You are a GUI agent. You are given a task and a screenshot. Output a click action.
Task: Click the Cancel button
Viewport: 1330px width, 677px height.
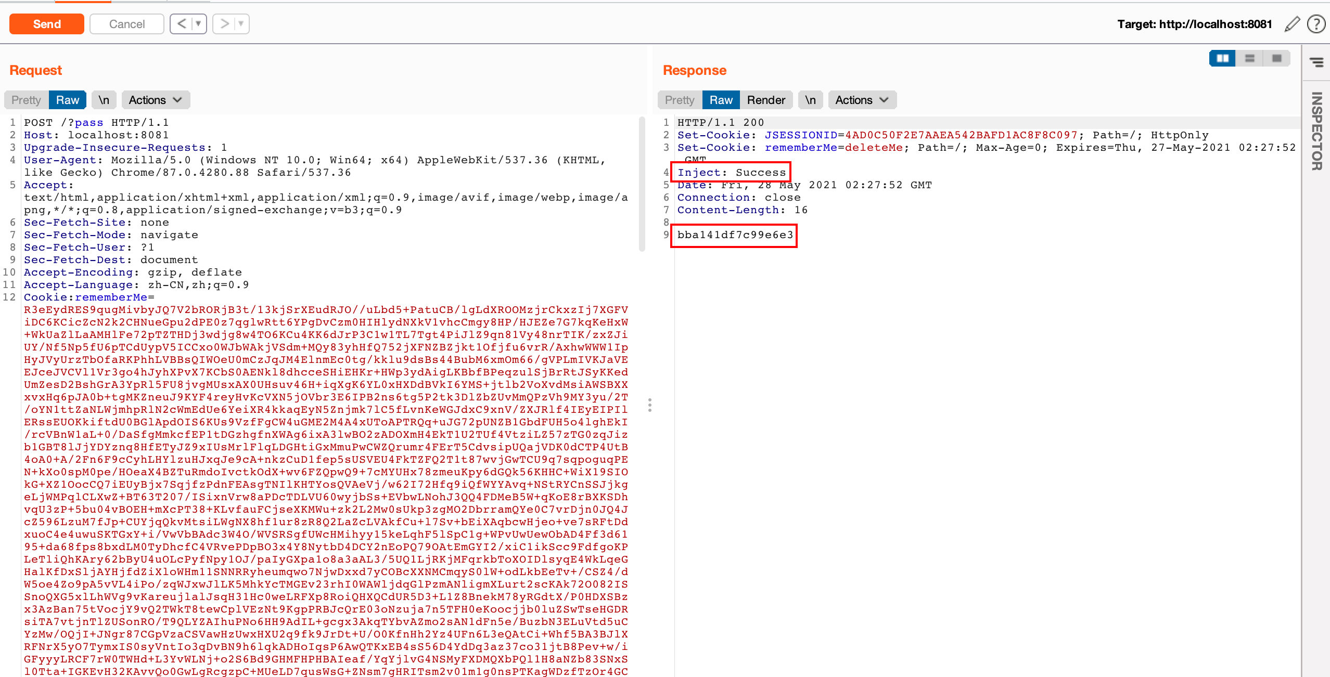coord(126,24)
